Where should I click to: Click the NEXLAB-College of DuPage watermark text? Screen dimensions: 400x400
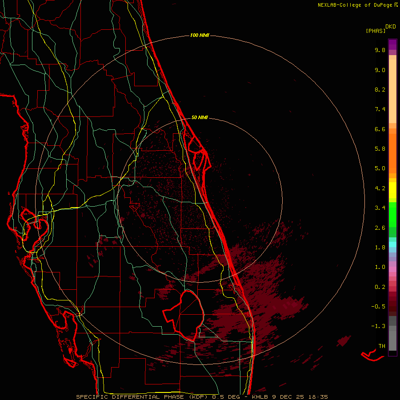pos(355,5)
